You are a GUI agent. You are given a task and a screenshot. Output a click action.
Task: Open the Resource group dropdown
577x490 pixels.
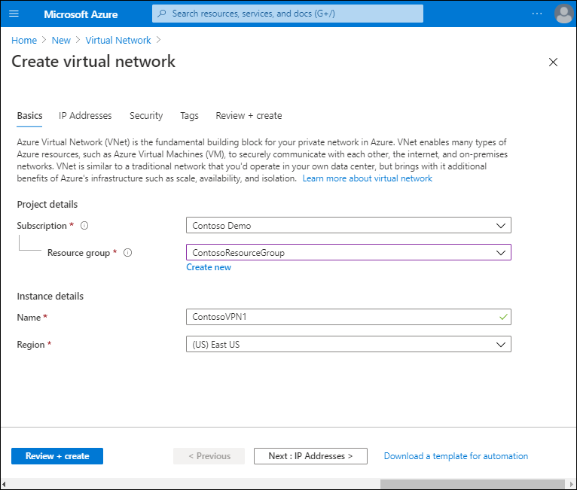[349, 253]
